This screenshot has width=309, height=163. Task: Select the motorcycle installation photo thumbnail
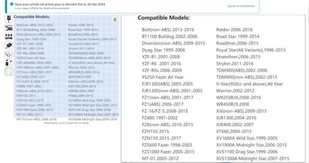(x=8, y=28)
